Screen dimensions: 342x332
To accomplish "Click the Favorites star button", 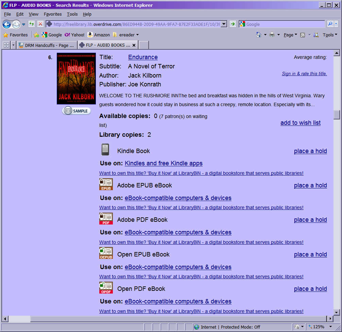I will (16, 35).
